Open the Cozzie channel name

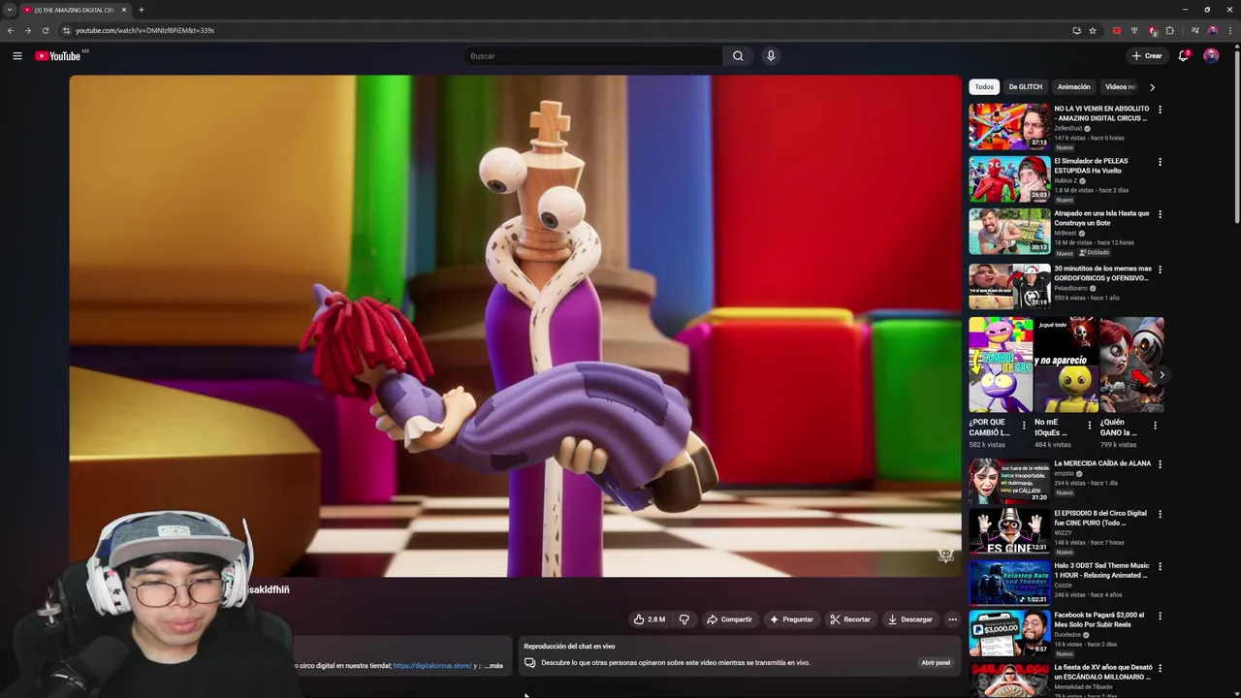tap(1063, 585)
